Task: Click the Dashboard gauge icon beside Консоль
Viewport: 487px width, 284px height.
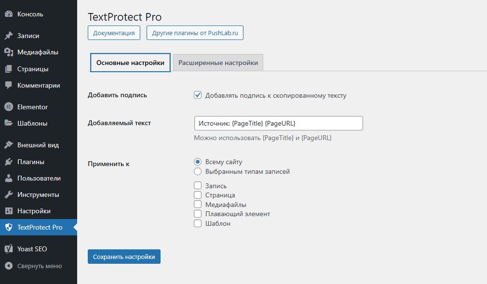Action: click(8, 14)
